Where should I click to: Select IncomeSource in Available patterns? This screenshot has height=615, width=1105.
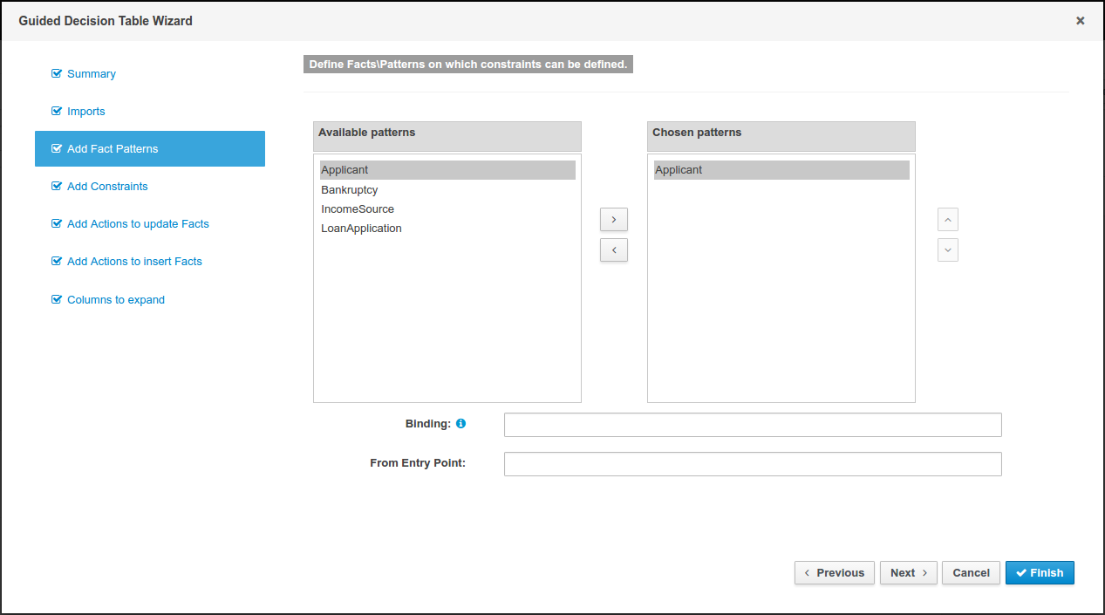click(358, 209)
